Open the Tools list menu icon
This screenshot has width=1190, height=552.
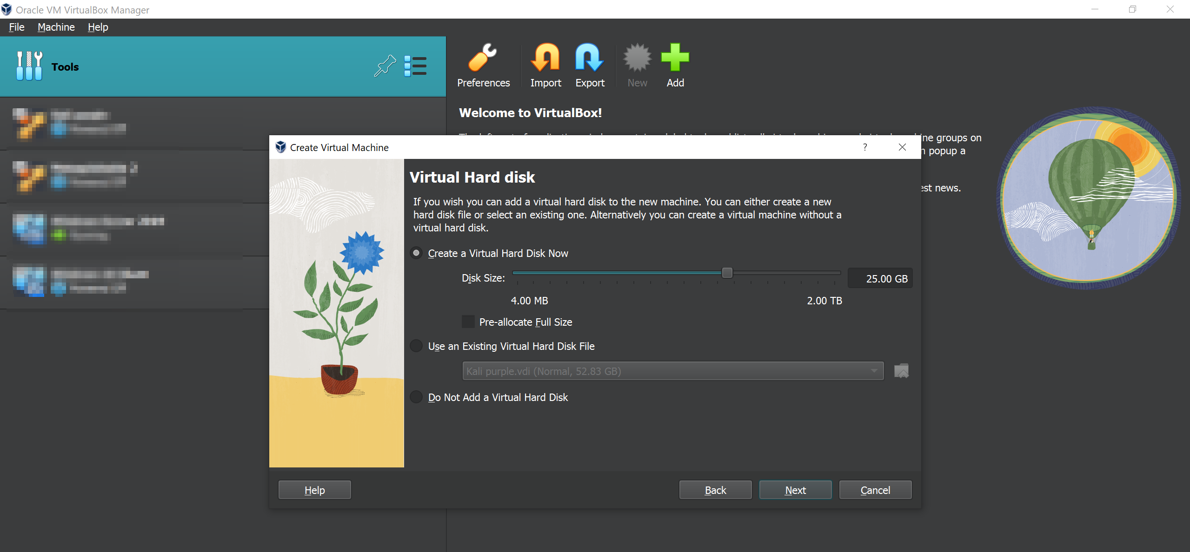(x=415, y=66)
